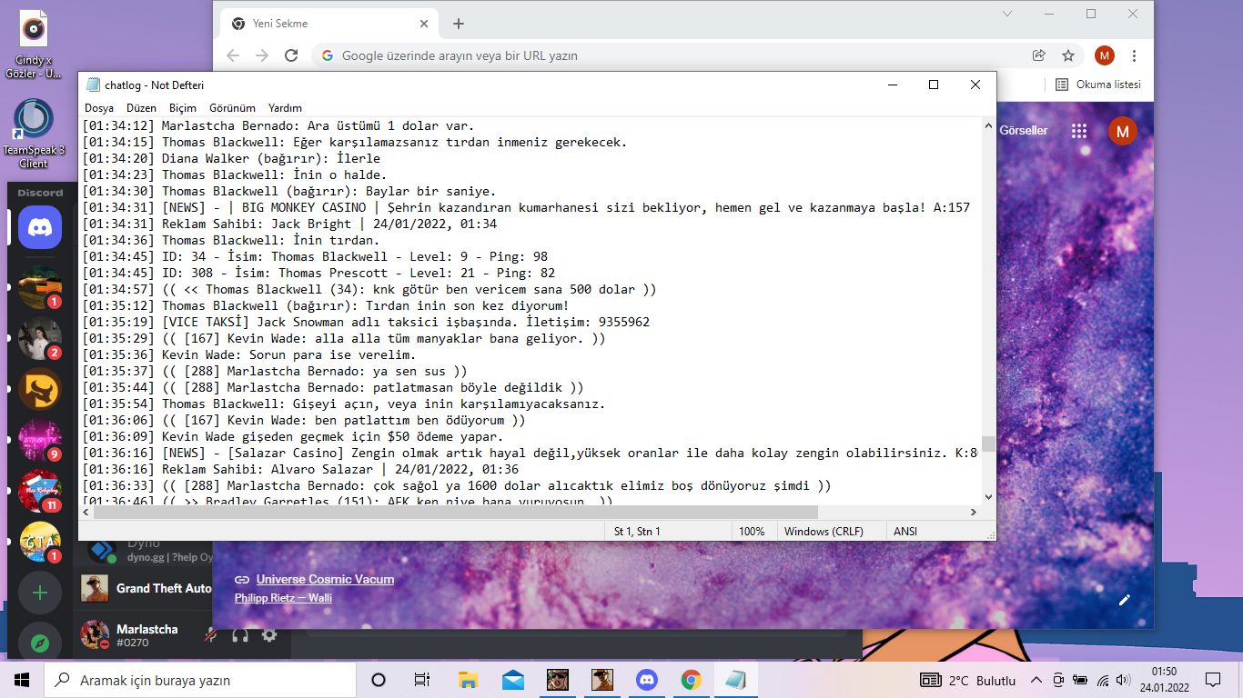The image size is (1243, 698).
Task: Open Google apps grid
Action: tap(1079, 131)
